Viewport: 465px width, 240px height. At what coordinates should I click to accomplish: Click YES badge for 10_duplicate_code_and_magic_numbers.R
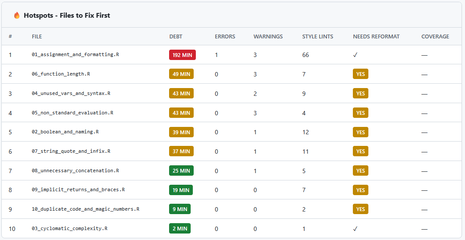click(360, 209)
